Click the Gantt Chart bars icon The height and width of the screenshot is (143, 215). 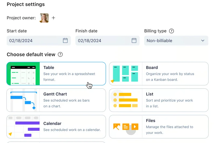click(x=23, y=100)
